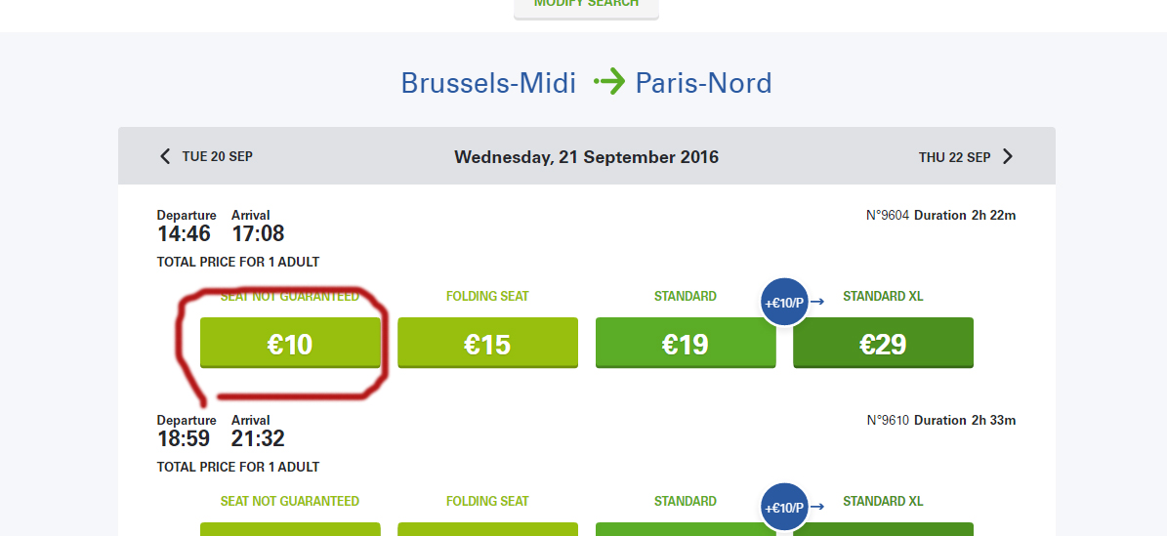Click +€10/P upgrade badge on 18:59 train
This screenshot has width=1167, height=536.
click(784, 508)
